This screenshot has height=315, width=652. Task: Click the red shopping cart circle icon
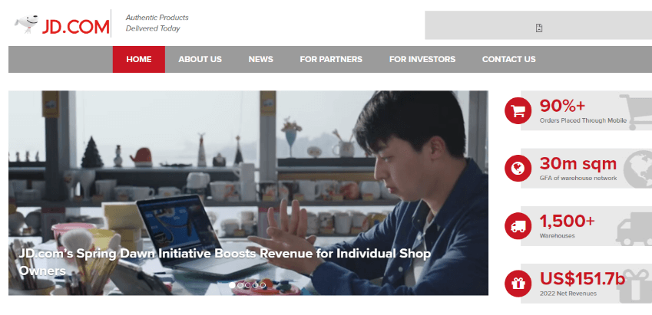[x=518, y=111]
